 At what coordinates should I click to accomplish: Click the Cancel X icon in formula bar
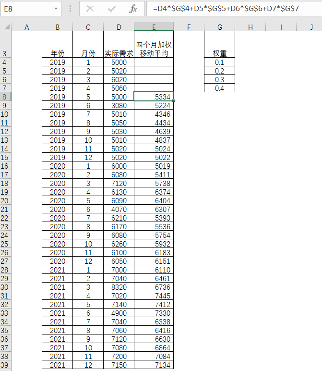[90, 9]
